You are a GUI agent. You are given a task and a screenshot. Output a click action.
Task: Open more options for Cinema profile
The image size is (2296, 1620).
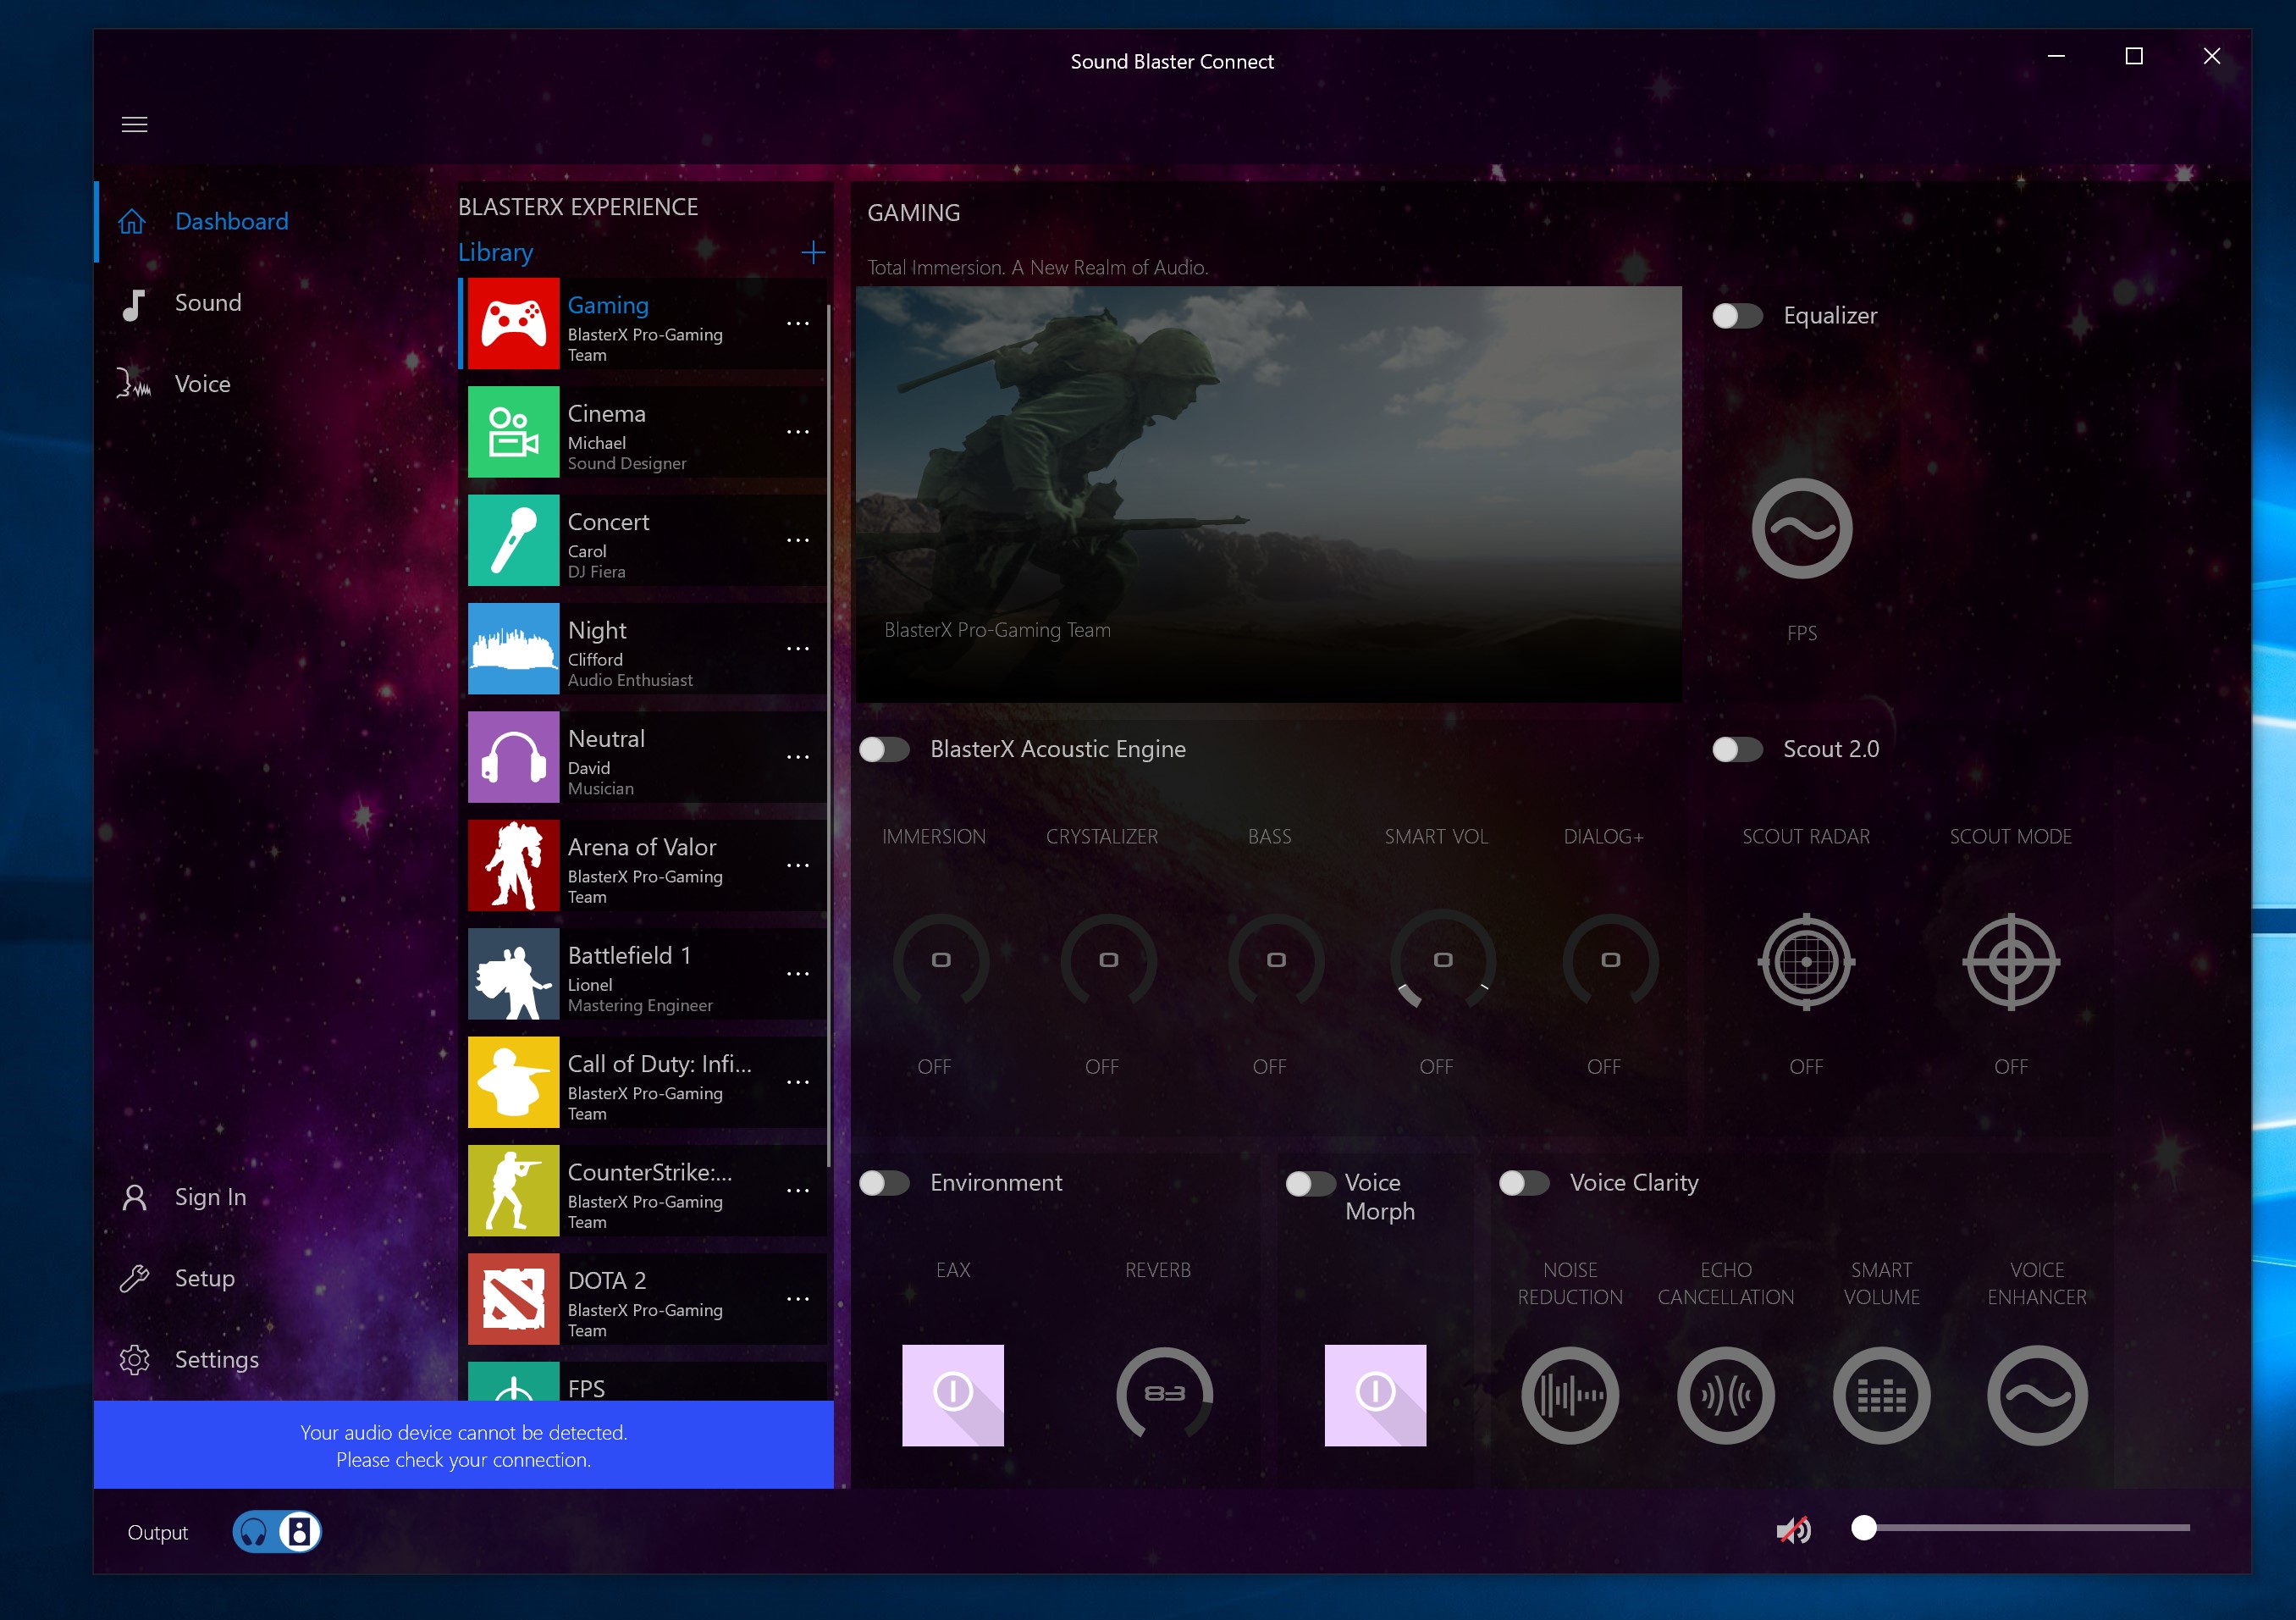tap(798, 432)
